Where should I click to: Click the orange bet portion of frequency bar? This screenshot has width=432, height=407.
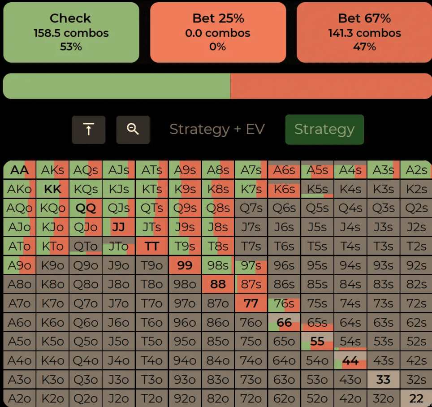331,86
